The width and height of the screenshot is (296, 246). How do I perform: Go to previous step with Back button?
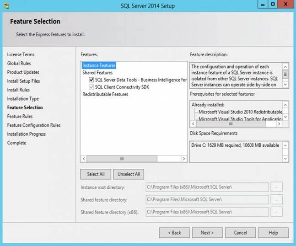pos(174,233)
